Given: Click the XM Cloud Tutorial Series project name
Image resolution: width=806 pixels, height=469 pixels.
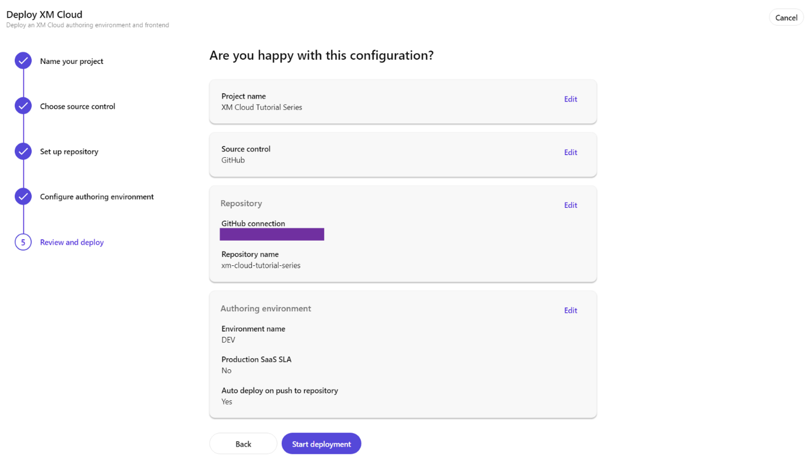Looking at the screenshot, I should coord(262,107).
